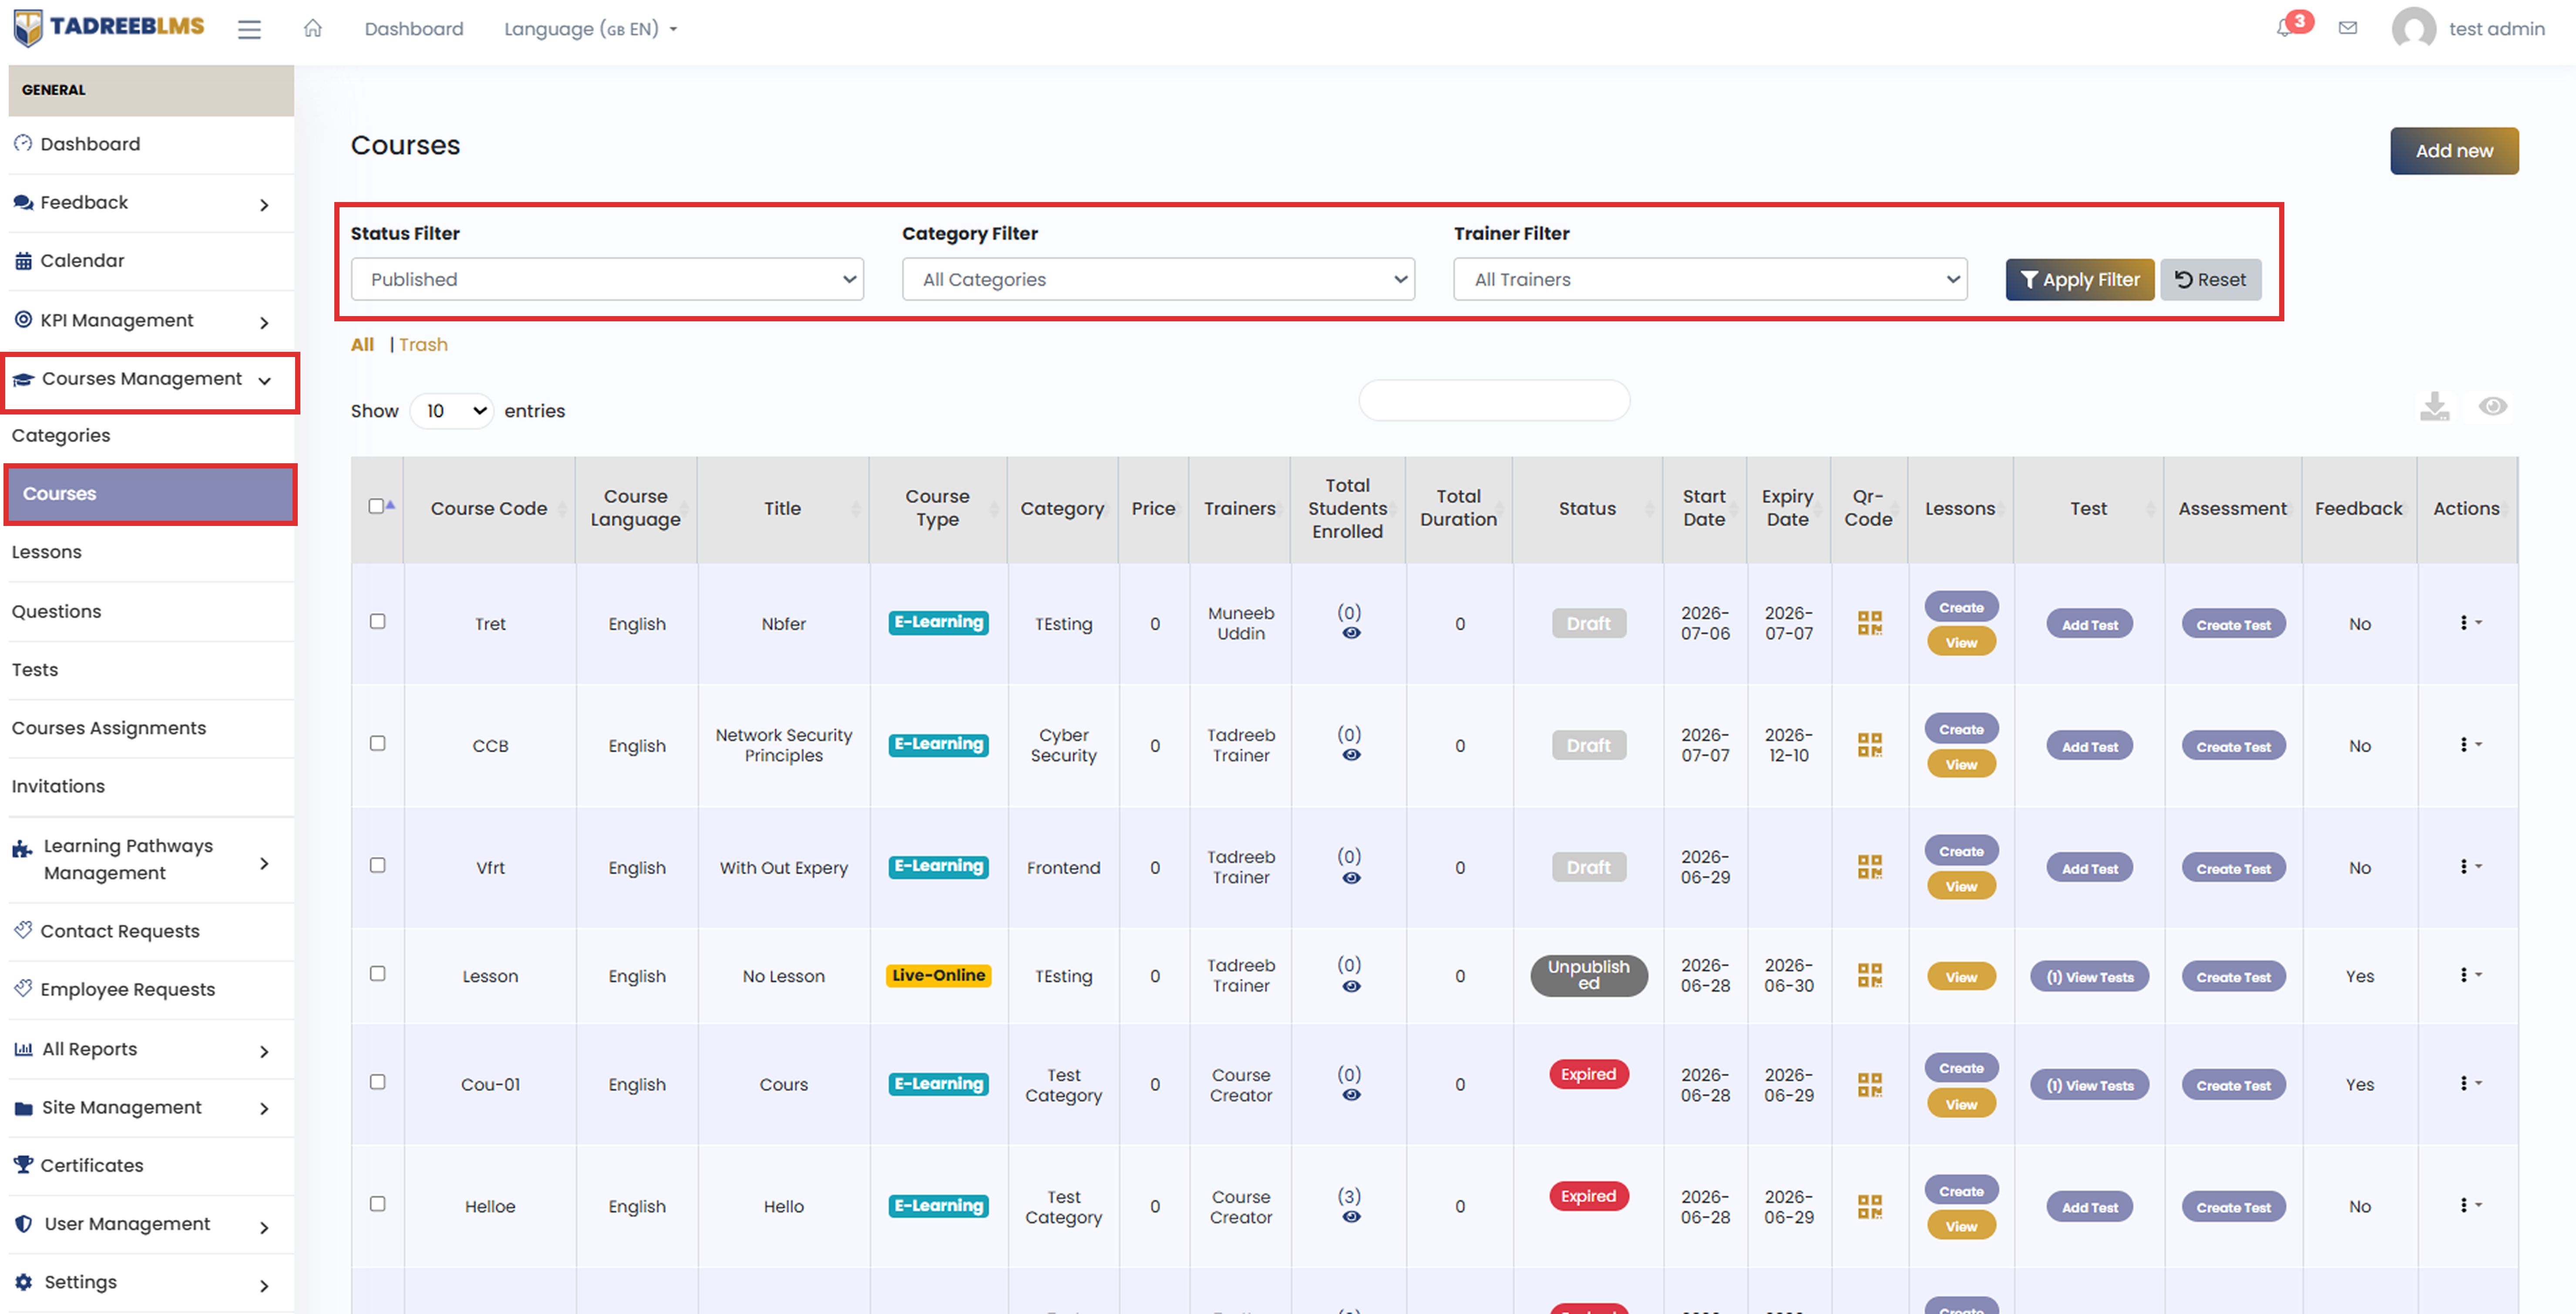Open the messages envelope icon
The height and width of the screenshot is (1314, 2576).
coord(2348,28)
